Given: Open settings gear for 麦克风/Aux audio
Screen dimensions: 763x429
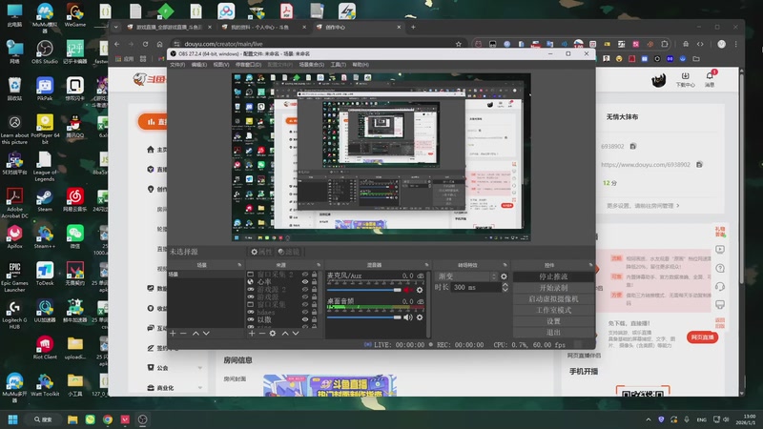Looking at the screenshot, I should (420, 292).
